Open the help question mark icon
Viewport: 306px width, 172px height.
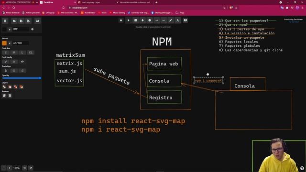(302, 168)
